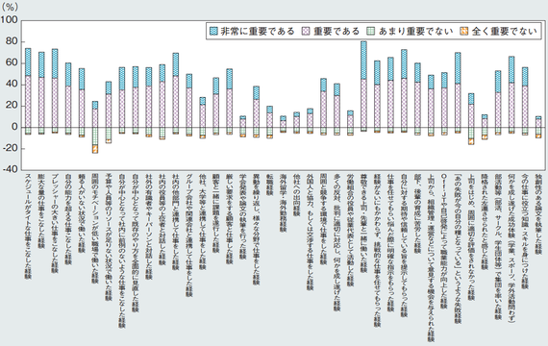548x346 pixels.
Task: Select the 非常に重要である legend label
Action: 258,32
